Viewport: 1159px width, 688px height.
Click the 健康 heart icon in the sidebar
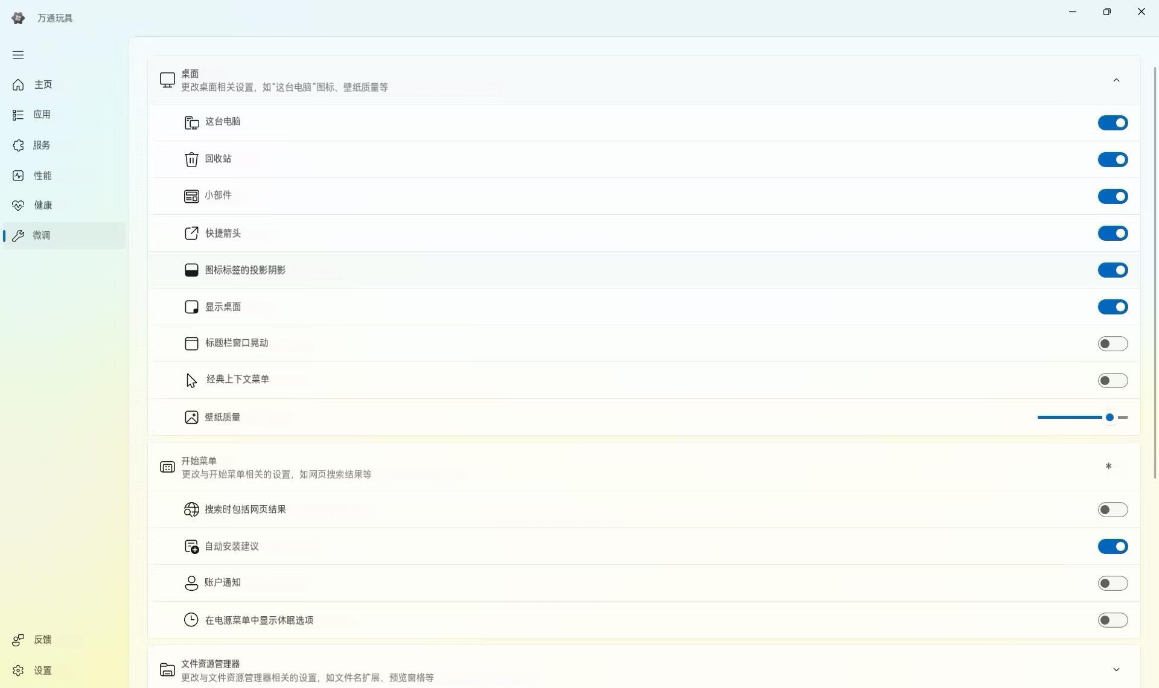(x=18, y=205)
